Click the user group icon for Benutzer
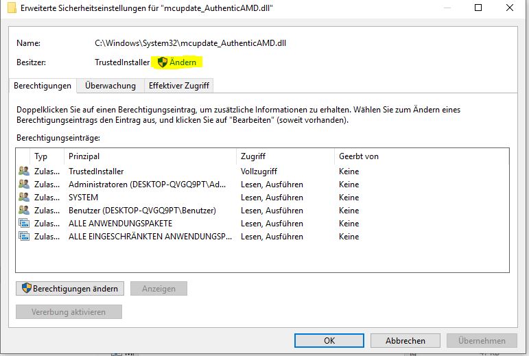529x356 pixels. click(24, 210)
